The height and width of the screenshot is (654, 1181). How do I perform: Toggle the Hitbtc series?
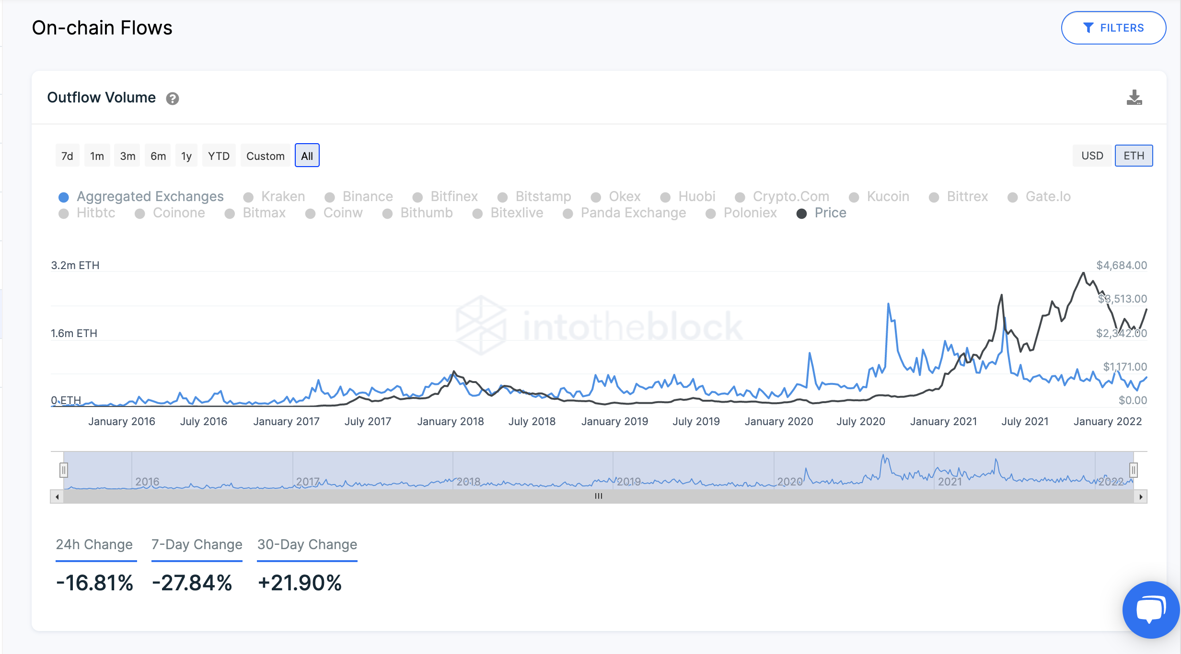pos(87,213)
